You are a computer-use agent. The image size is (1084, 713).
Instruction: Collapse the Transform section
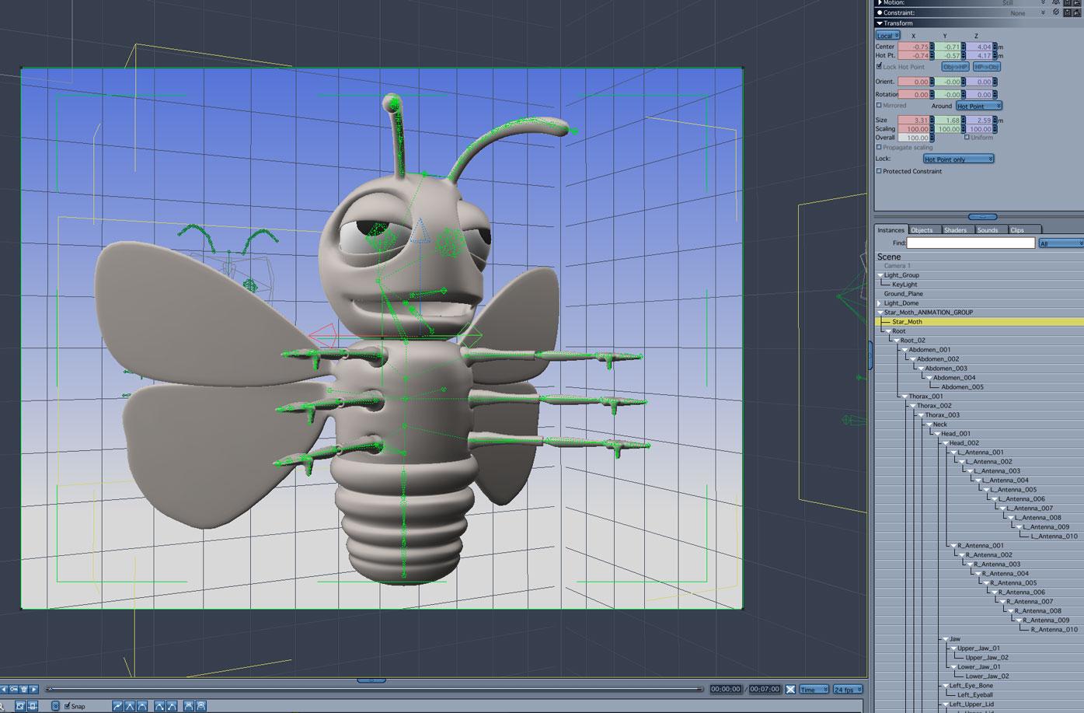click(x=879, y=23)
